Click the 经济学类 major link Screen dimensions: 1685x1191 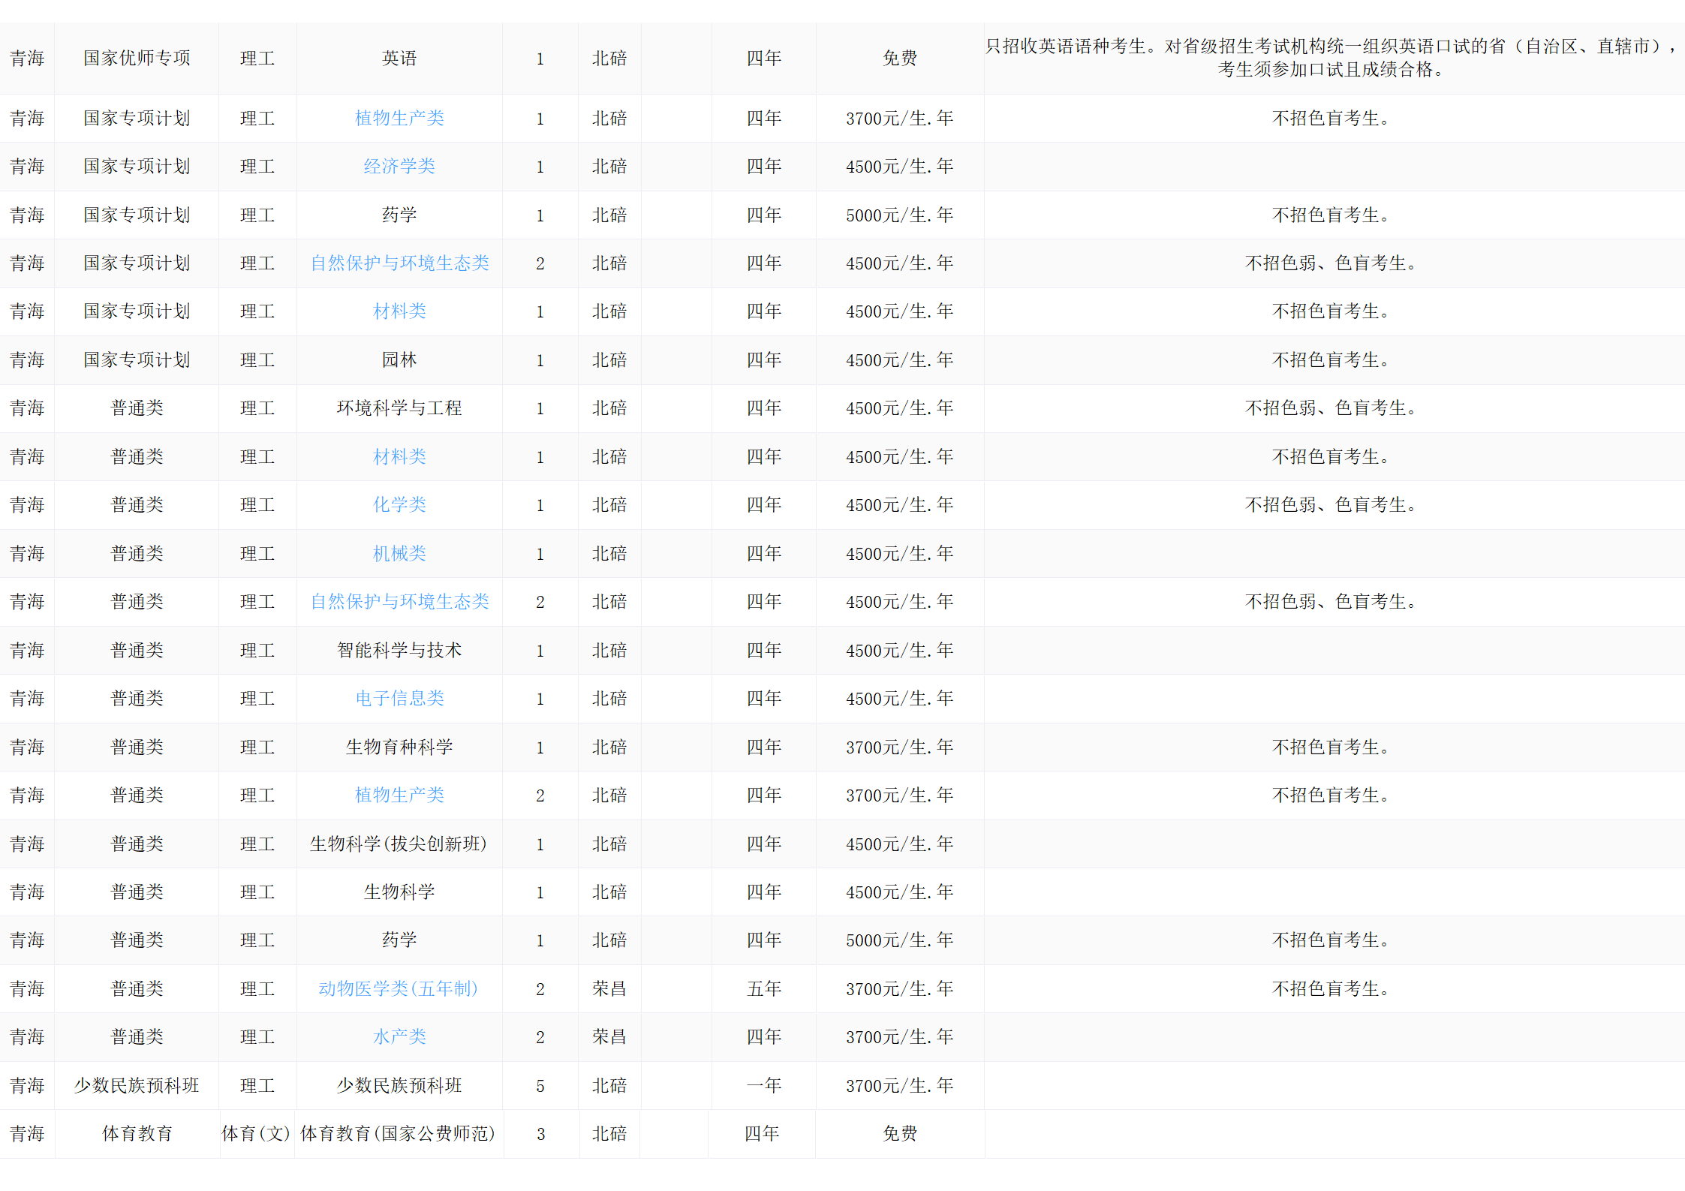[399, 166]
